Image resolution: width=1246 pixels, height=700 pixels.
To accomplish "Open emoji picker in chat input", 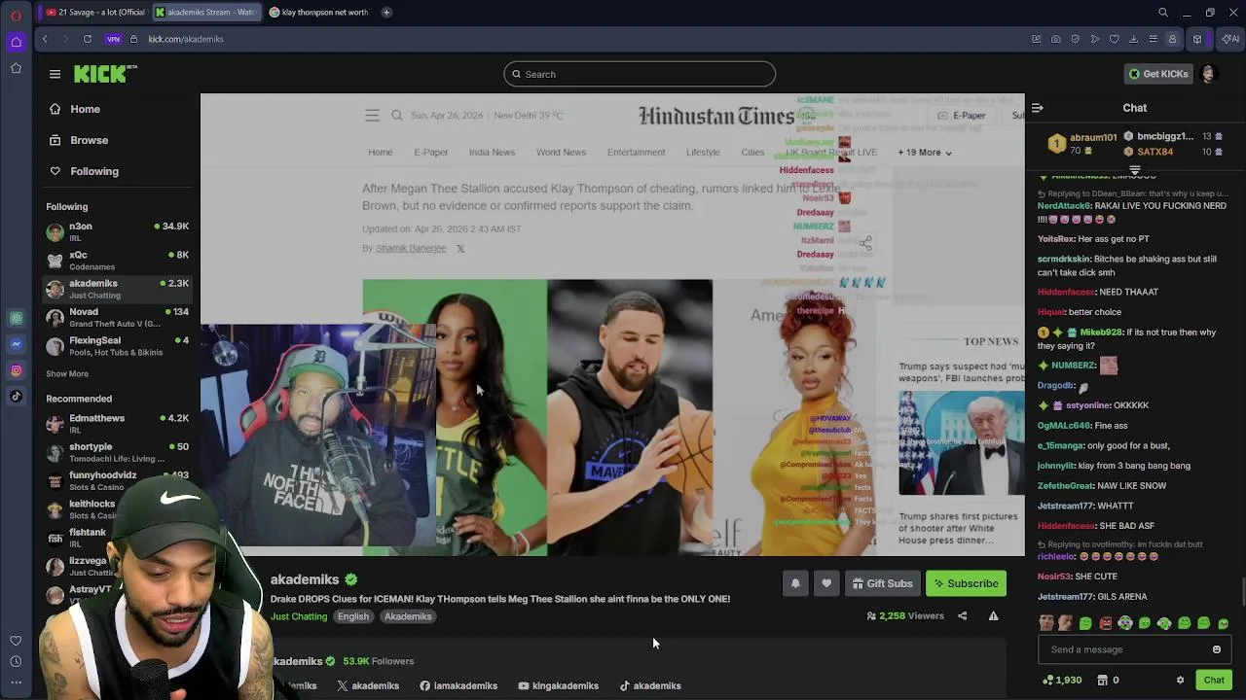I will 1217,649.
